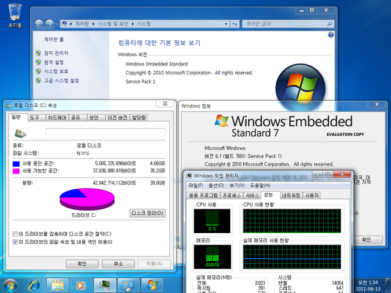The width and height of the screenshot is (391, 293).
Task: Click 확인 in Windows 정보 dialog
Action: (367, 240)
